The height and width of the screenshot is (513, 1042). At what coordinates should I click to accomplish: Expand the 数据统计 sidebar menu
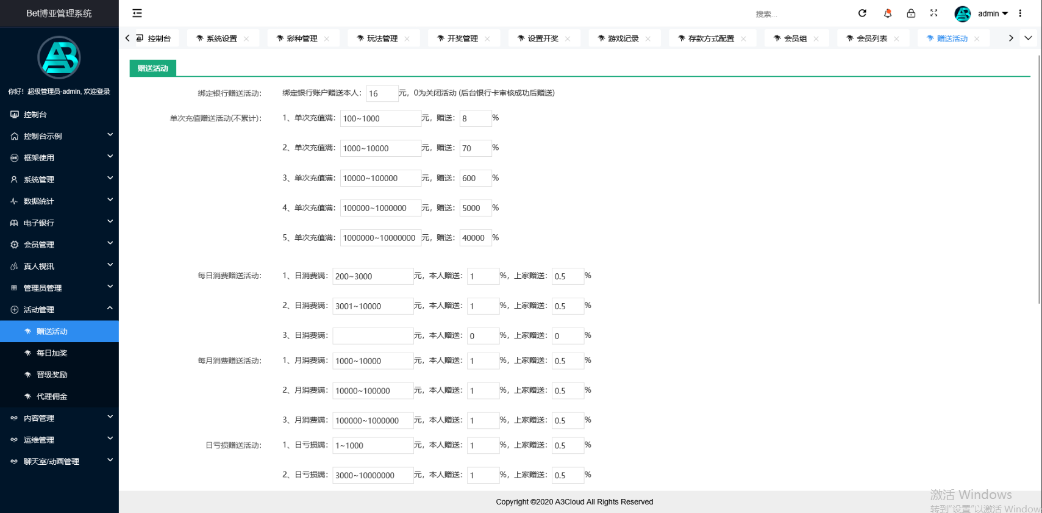click(x=59, y=201)
